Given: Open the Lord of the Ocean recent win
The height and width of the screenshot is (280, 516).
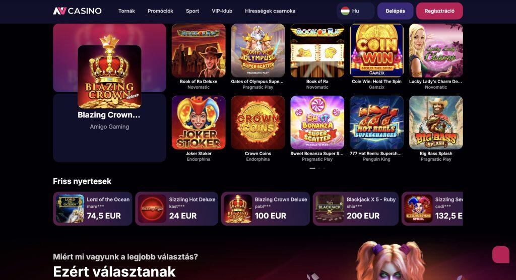Looking at the screenshot, I should 93,208.
